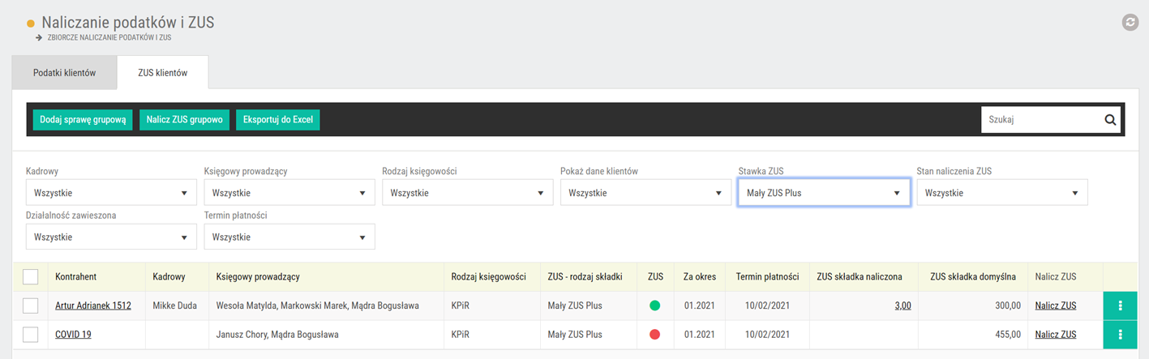The image size is (1149, 359).
Task: Click Nalicz ZUS grupowo button
Action: 185,119
